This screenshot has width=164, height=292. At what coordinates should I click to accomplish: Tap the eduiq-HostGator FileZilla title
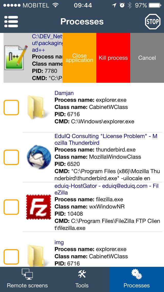tap(106, 189)
